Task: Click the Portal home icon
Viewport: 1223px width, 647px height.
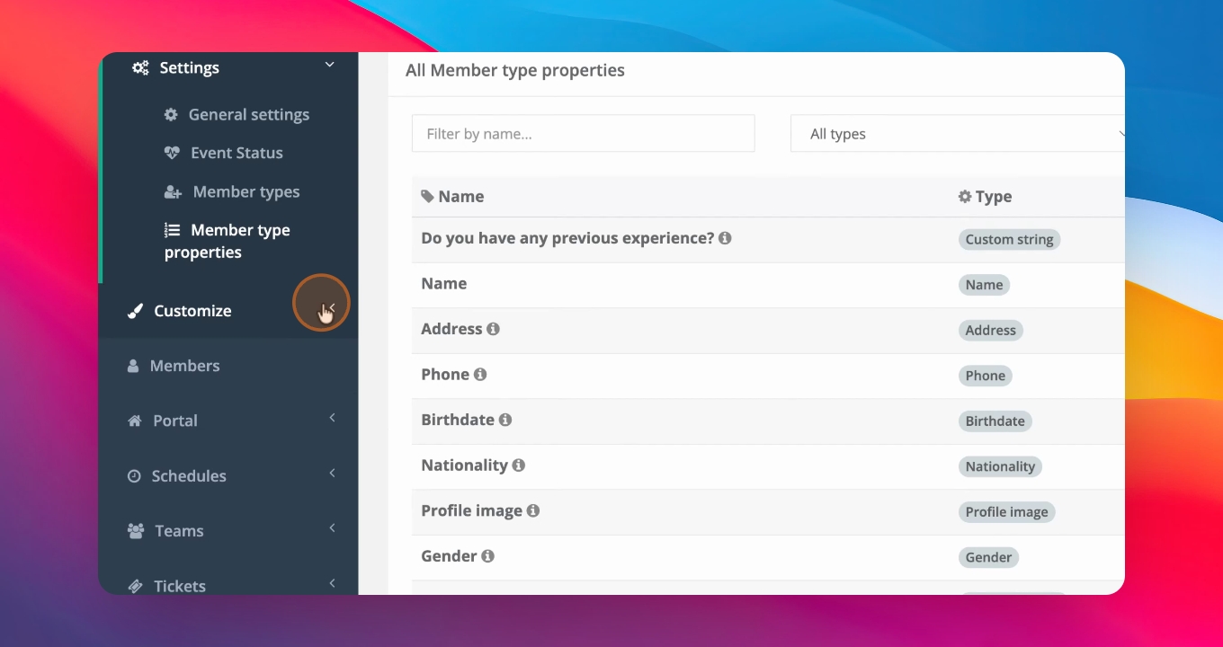Action: pos(135,421)
